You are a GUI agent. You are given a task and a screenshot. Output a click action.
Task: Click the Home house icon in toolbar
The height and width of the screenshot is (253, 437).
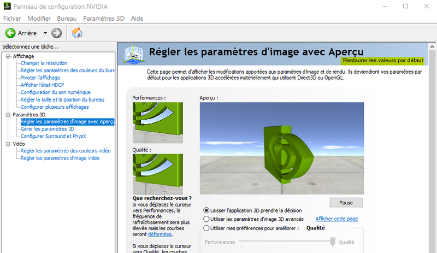pyautogui.click(x=77, y=33)
